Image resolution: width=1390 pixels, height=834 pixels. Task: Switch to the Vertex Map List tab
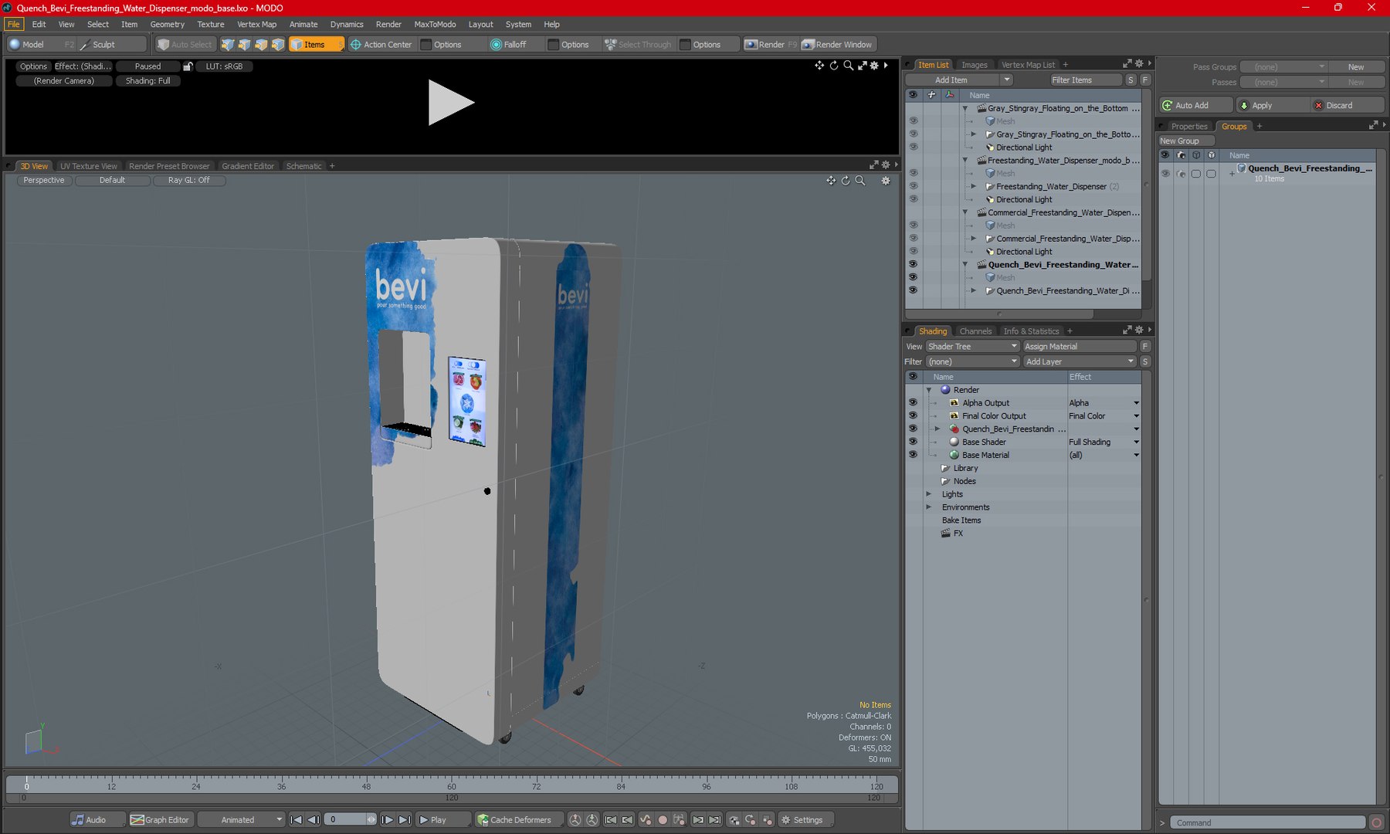[1028, 65]
